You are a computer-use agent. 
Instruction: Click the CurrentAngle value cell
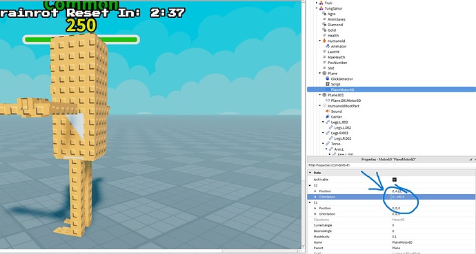[433, 225]
